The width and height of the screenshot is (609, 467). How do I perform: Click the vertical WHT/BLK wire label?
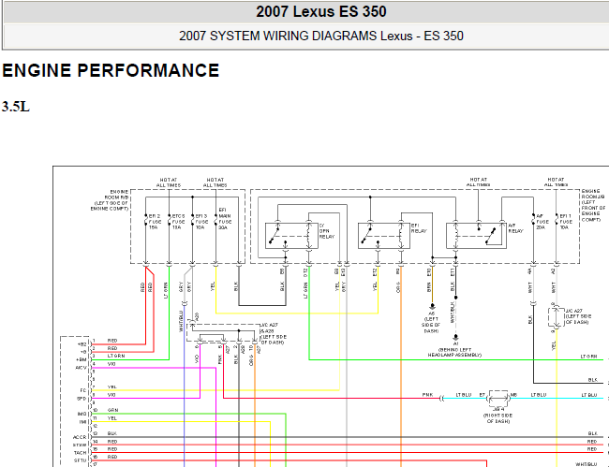point(453,312)
